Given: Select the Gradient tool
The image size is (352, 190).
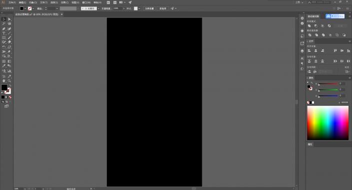Looking at the screenshot, I should (9, 61).
